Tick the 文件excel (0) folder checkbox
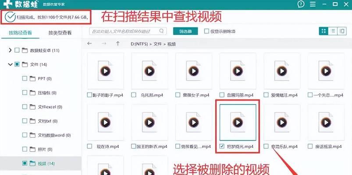This screenshot has width=352, height=175. [x=25, y=107]
